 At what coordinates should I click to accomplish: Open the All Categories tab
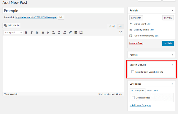pos(137,91)
